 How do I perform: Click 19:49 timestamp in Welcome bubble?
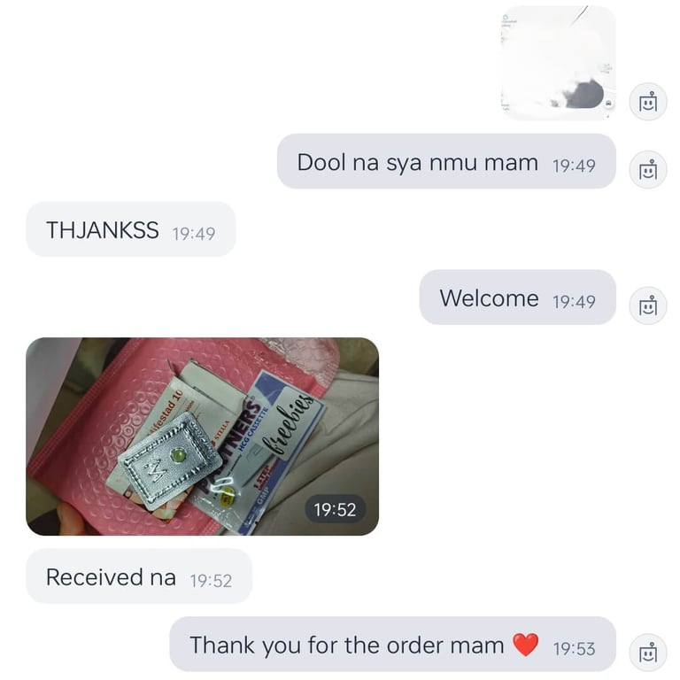coord(574,302)
